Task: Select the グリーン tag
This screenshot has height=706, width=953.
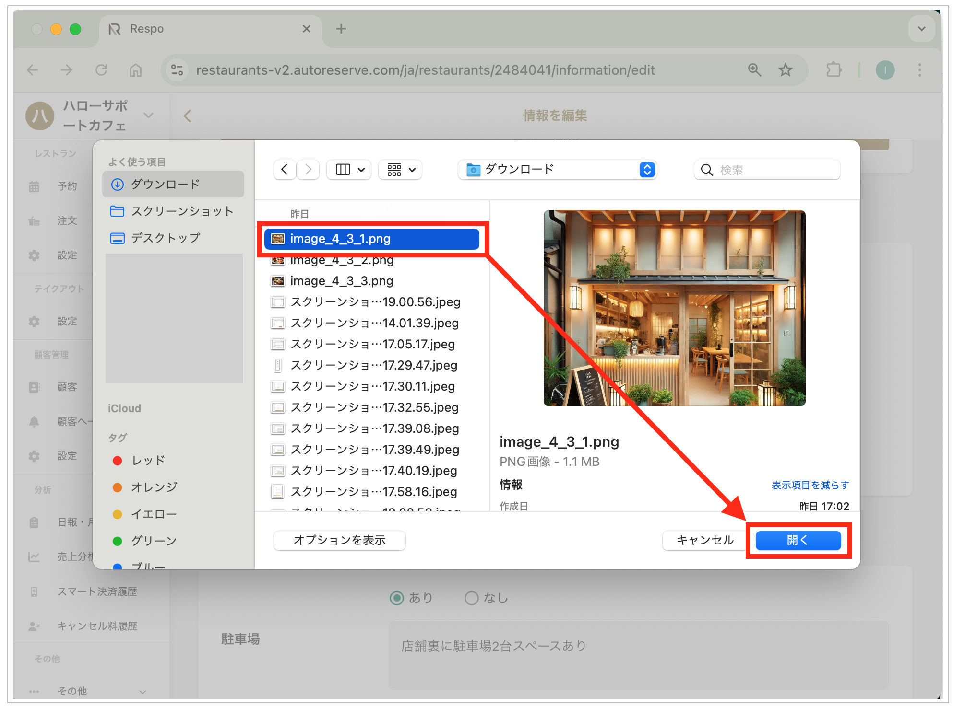Action: 145,541
